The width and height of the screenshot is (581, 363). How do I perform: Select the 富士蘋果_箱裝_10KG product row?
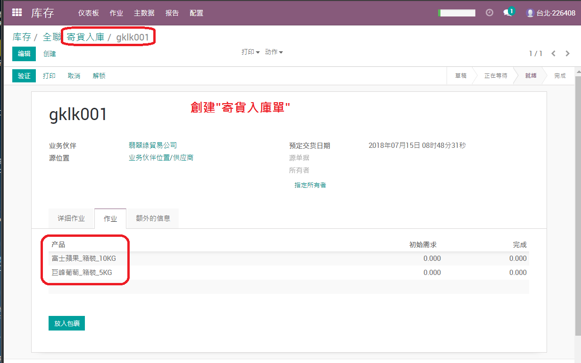pyautogui.click(x=289, y=258)
